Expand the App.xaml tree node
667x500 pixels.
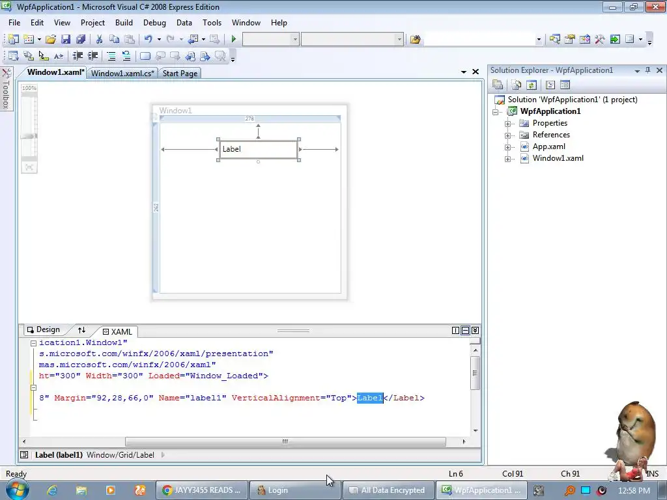(507, 147)
